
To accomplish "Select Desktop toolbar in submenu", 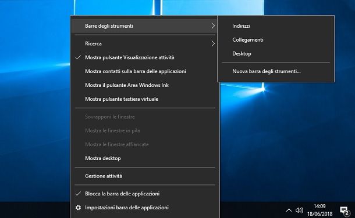I will point(276,54).
